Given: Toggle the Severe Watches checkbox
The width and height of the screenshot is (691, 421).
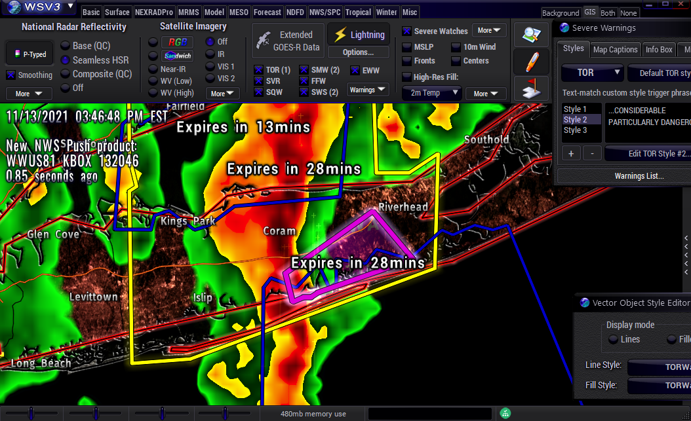Looking at the screenshot, I should click(x=406, y=31).
